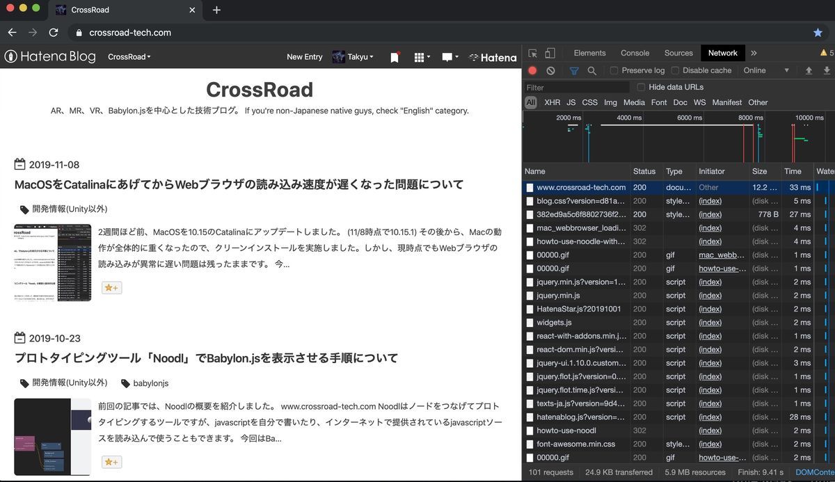Viewport: 835px width, 482px height.
Task: Add a Hatena star to the Catalina post
Action: point(111,287)
